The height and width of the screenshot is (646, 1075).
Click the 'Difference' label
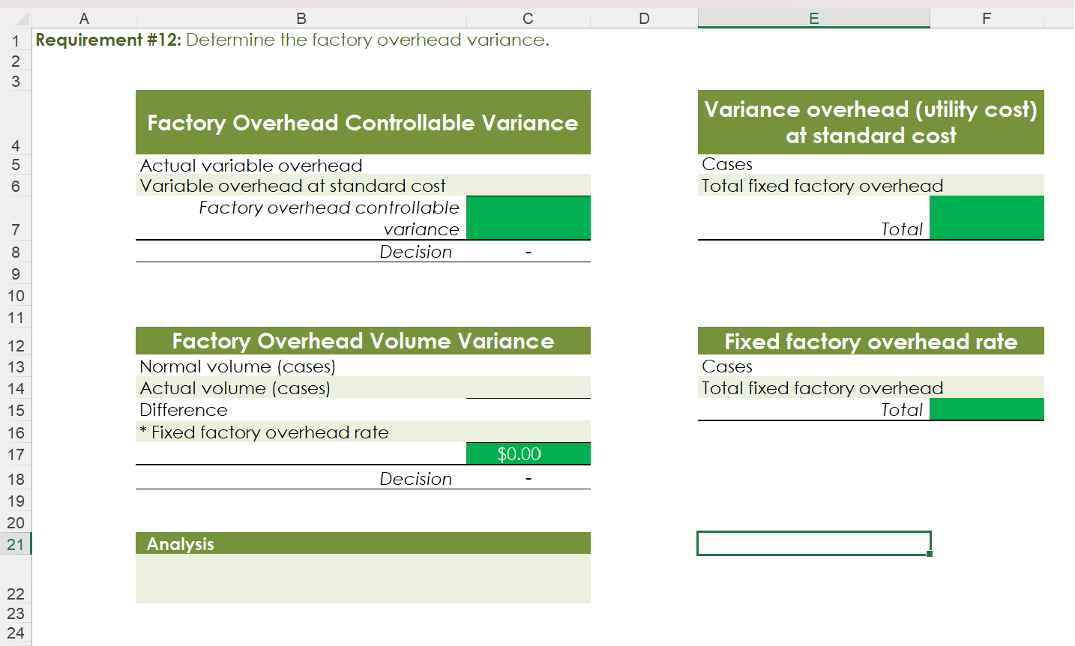(184, 410)
